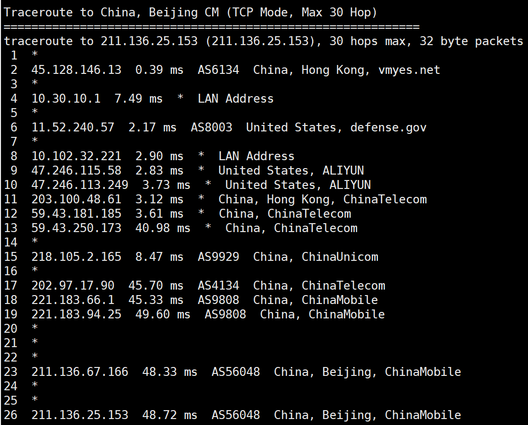Click the final hop IP on line 26
This screenshot has height=425, width=528.
pos(80,415)
